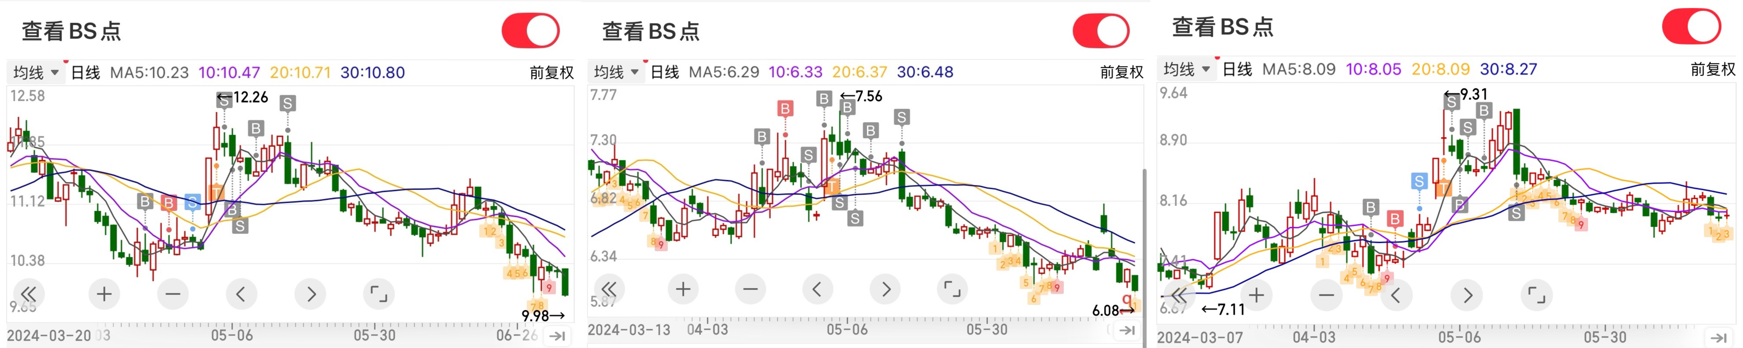1743x348 pixels.
Task: Select 日线 period on the left chart
Action: pyautogui.click(x=86, y=72)
